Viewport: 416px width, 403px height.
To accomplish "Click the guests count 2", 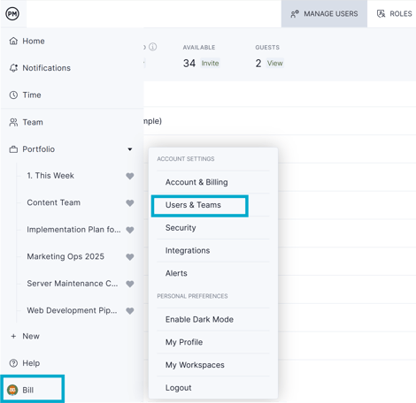I will (x=258, y=63).
